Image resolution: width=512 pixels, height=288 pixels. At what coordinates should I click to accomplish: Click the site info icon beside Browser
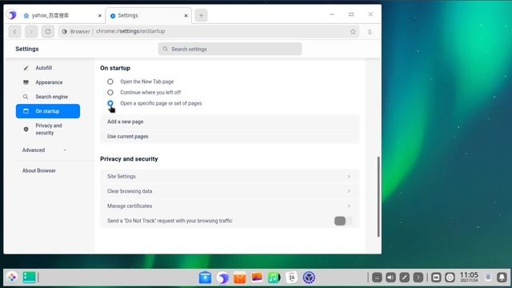64,32
